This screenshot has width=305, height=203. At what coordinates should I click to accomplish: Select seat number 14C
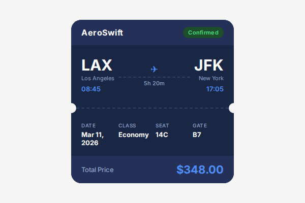coord(162,135)
